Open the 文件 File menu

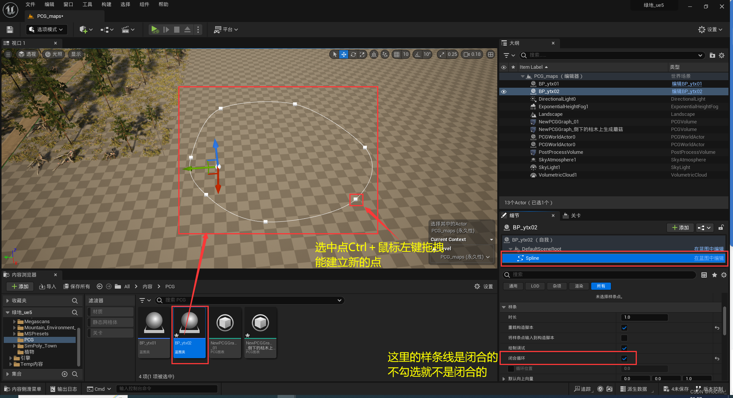pos(30,5)
